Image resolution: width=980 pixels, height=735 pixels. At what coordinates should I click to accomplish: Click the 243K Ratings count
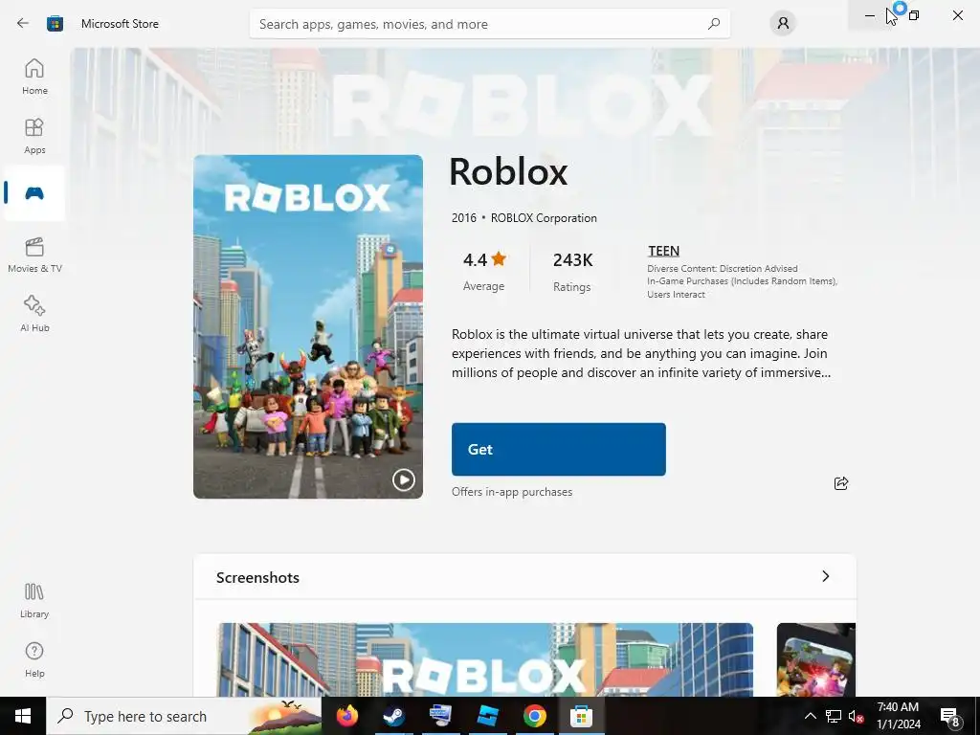coord(572,272)
